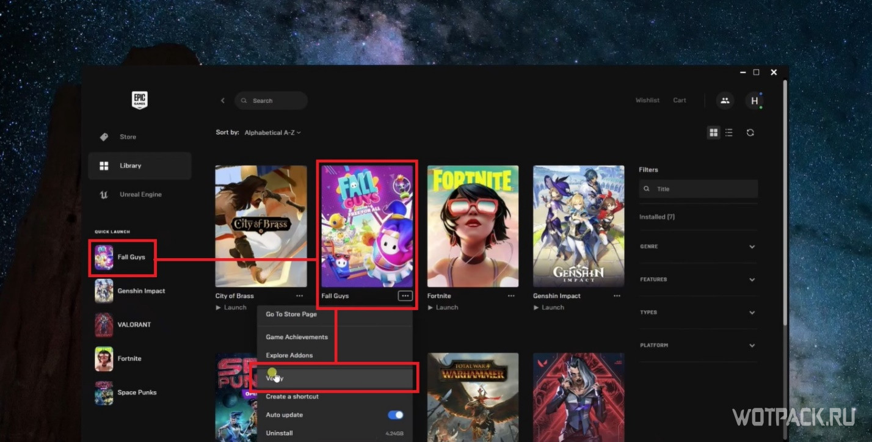Open the Sort by Alphabetical A-Z dropdown

pos(272,132)
